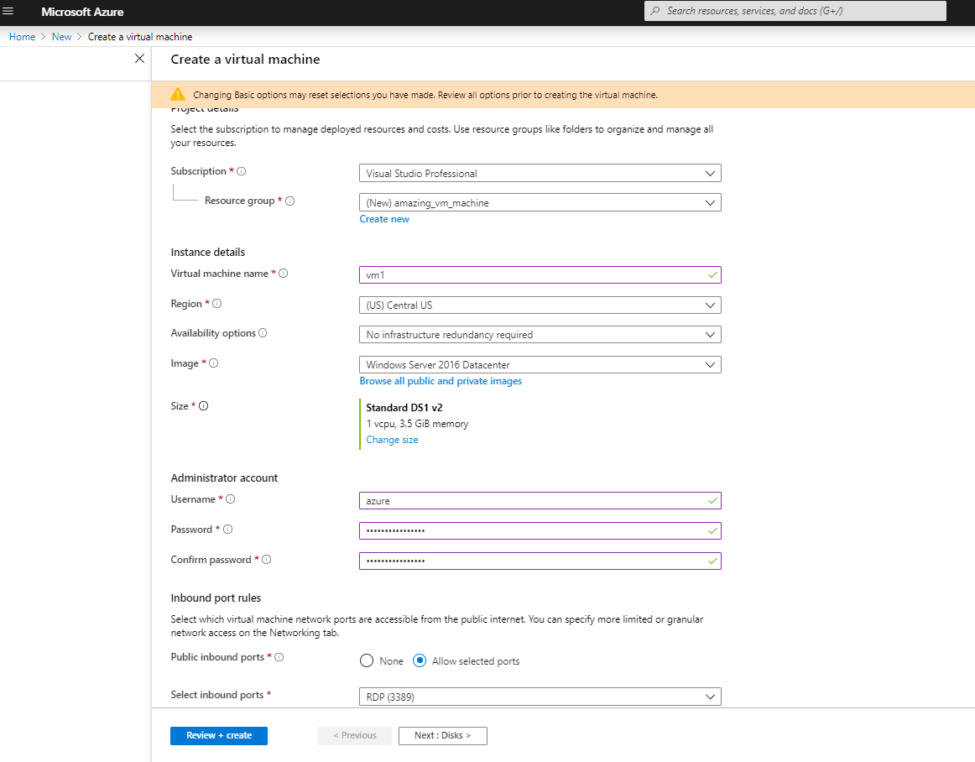Screen dimensions: 975x762
Task: Click the Review + create button
Action: [218, 735]
